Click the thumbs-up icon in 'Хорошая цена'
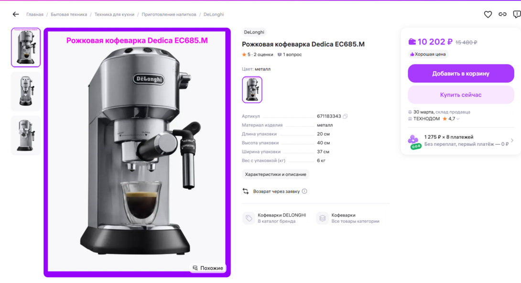Image resolution: width=521 pixels, height=283 pixels. pos(412,54)
